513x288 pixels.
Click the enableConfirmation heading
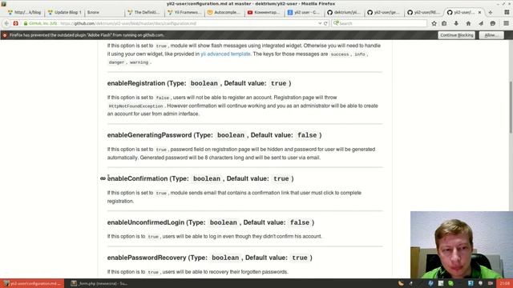click(x=200, y=178)
